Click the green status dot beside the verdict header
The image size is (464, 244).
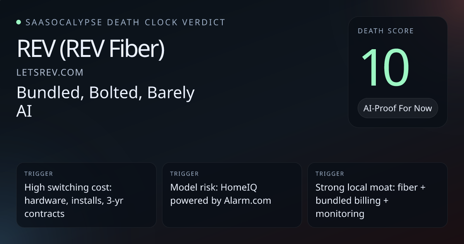19,22
